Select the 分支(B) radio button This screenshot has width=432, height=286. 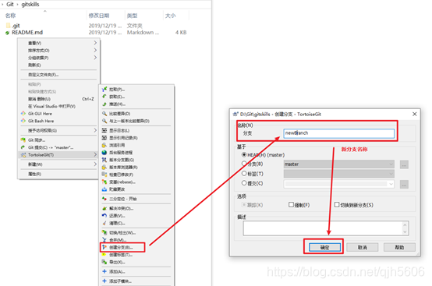point(244,164)
